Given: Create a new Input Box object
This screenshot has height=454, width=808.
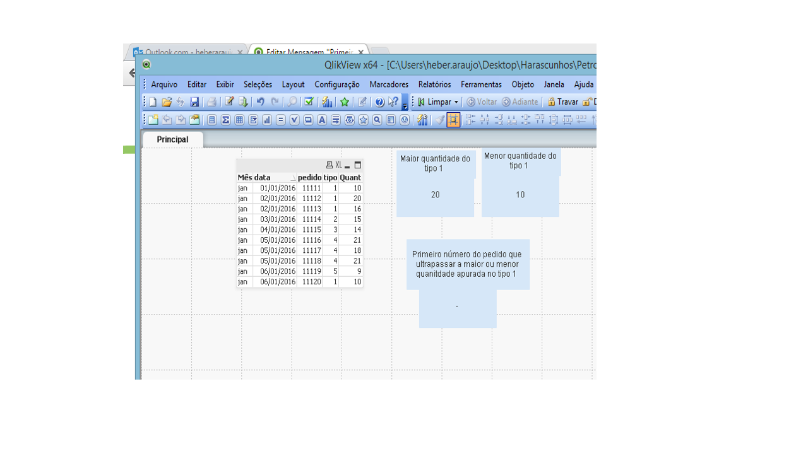Looking at the screenshot, I should [280, 120].
